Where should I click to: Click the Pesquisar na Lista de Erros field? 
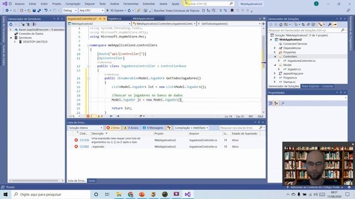239,128
